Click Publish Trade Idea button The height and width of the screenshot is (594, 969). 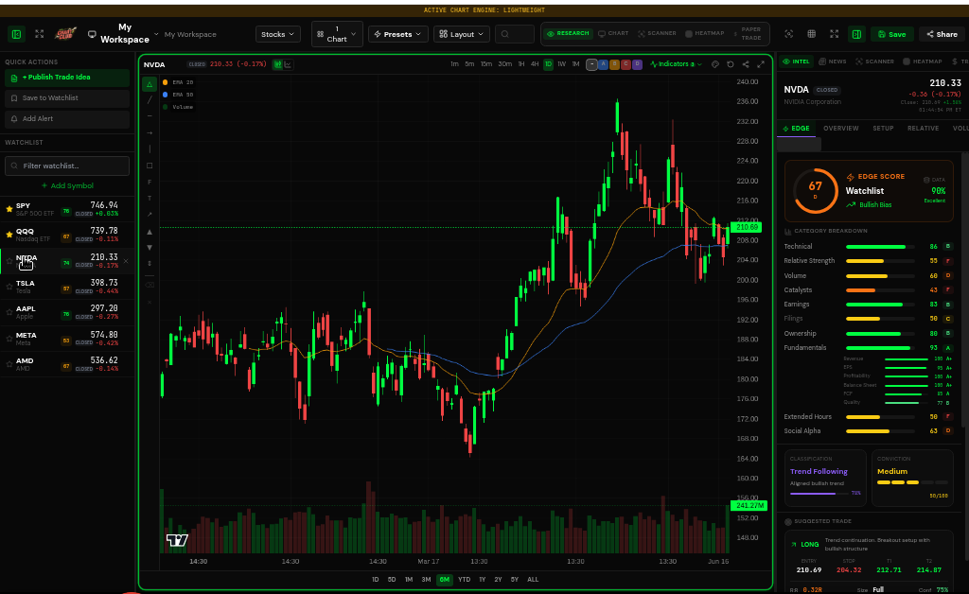67,78
